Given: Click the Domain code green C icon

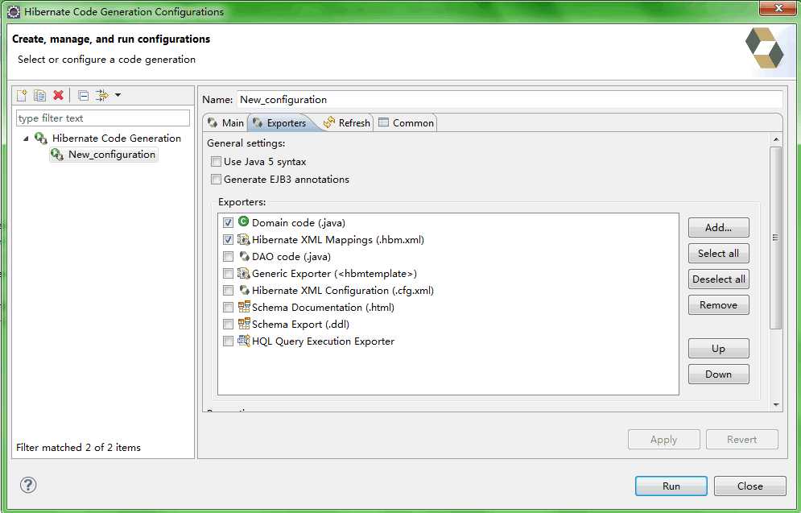Looking at the screenshot, I should 244,221.
